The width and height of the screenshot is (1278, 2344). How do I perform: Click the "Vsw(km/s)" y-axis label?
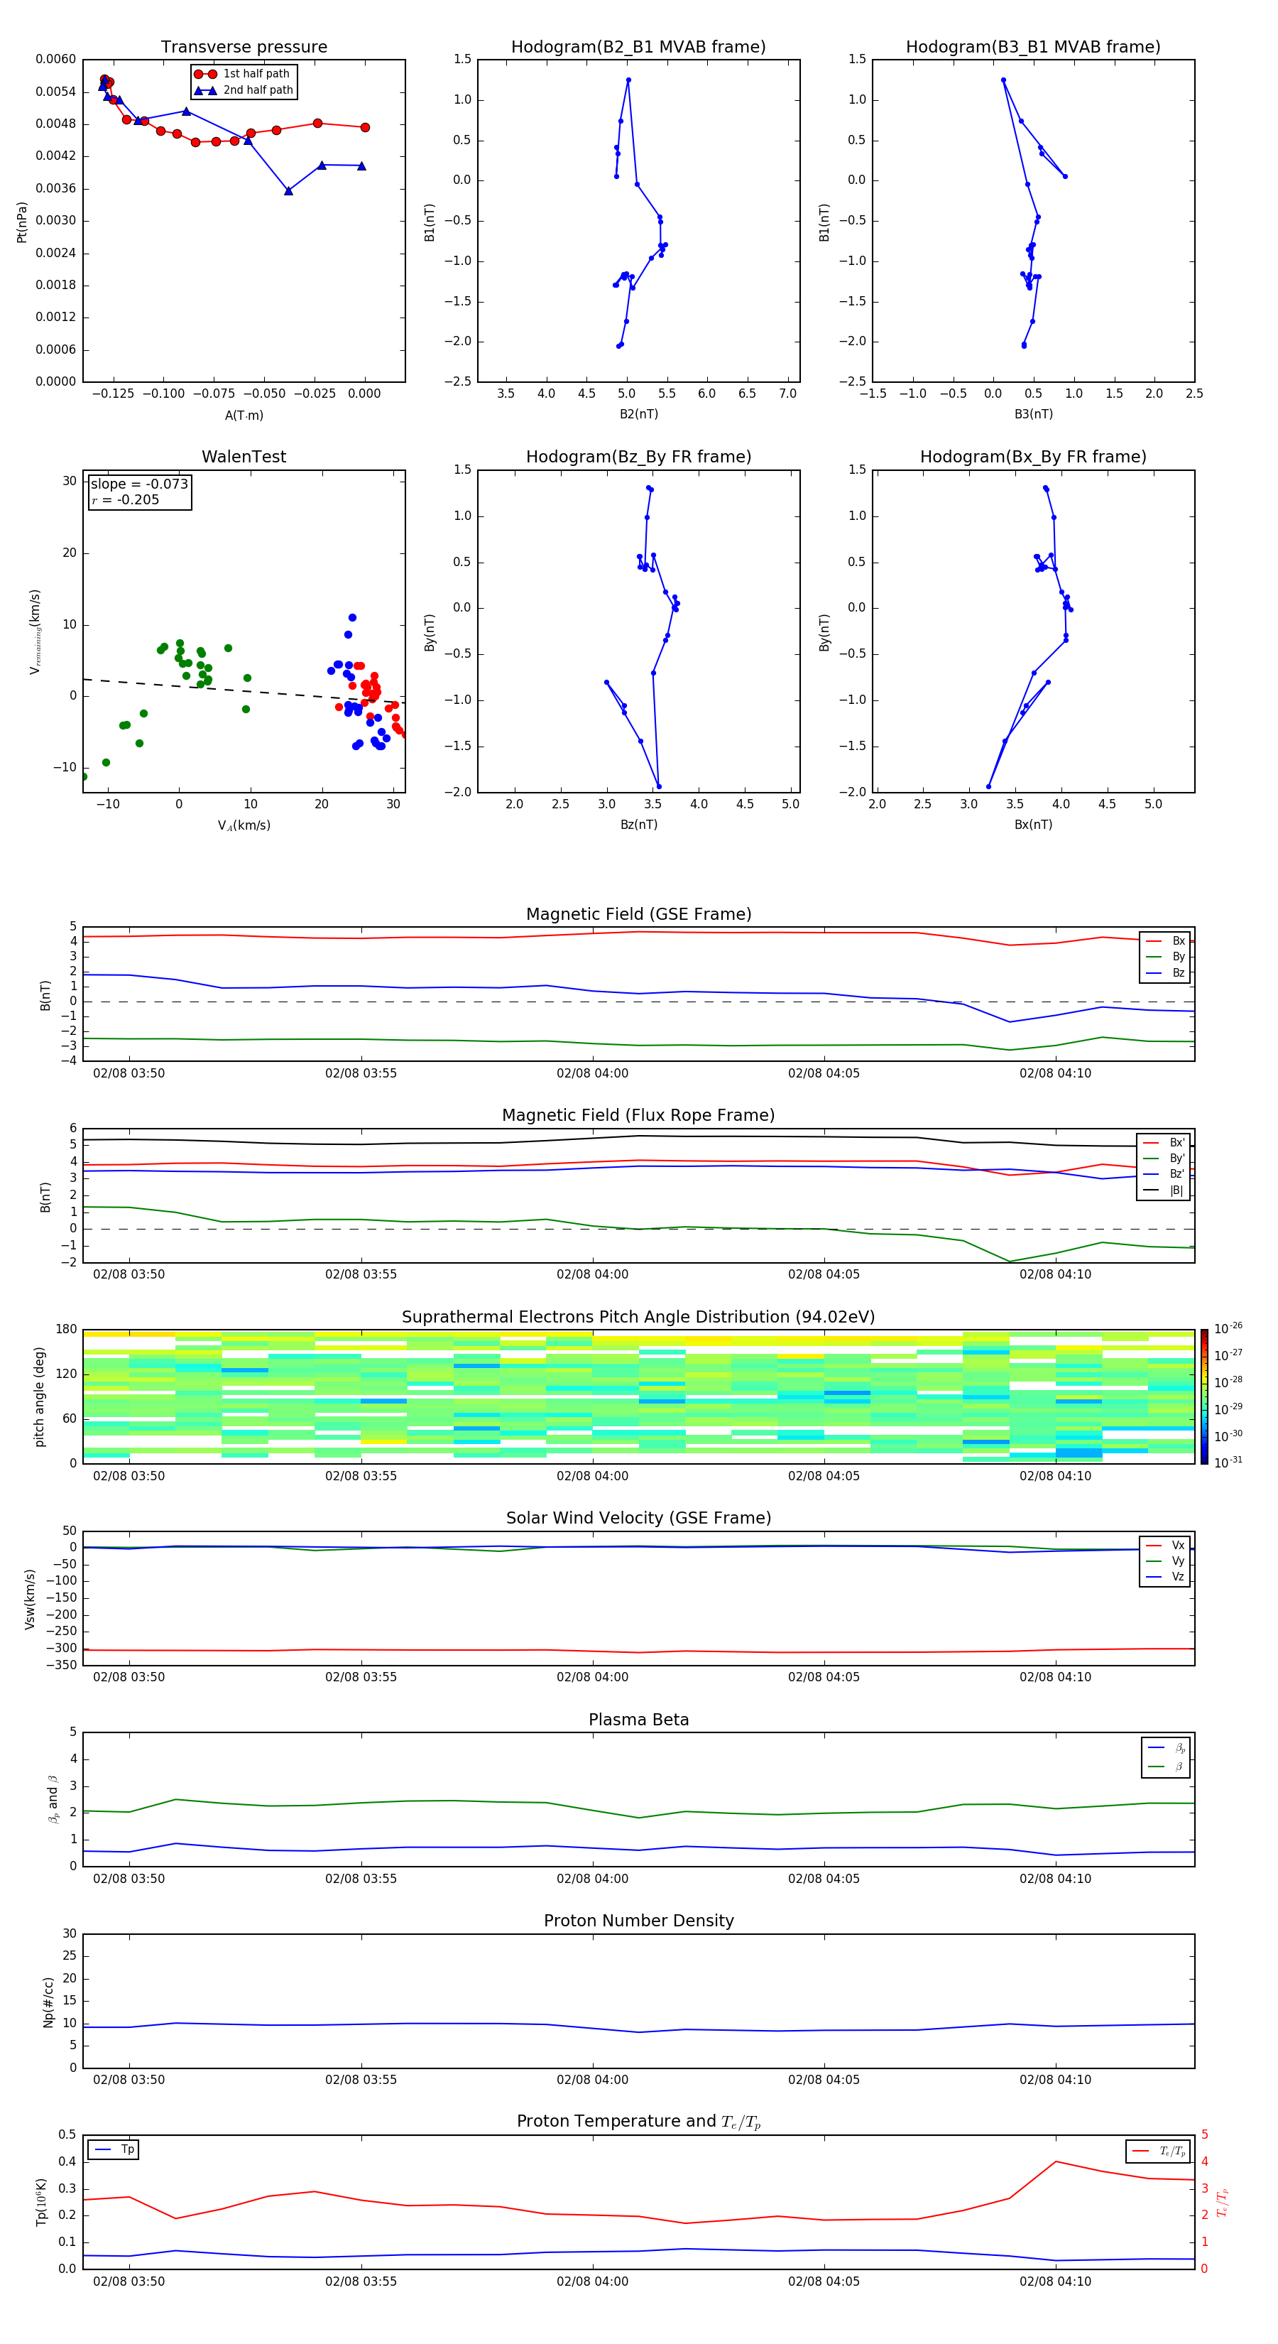pyautogui.click(x=30, y=1599)
